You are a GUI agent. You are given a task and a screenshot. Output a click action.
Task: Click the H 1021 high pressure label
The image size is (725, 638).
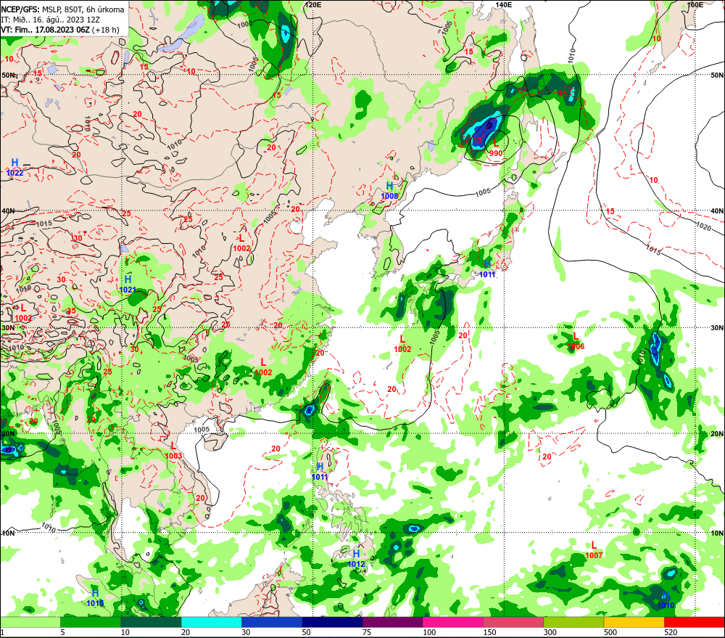click(x=128, y=285)
